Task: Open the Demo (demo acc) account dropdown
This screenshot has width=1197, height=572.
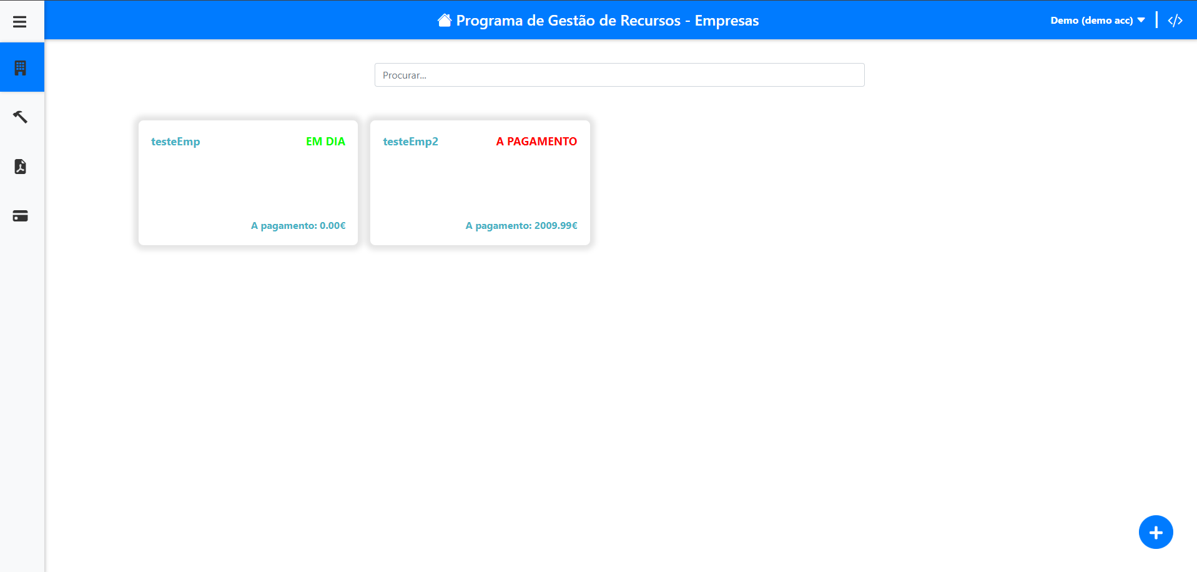Action: [x=1091, y=21]
